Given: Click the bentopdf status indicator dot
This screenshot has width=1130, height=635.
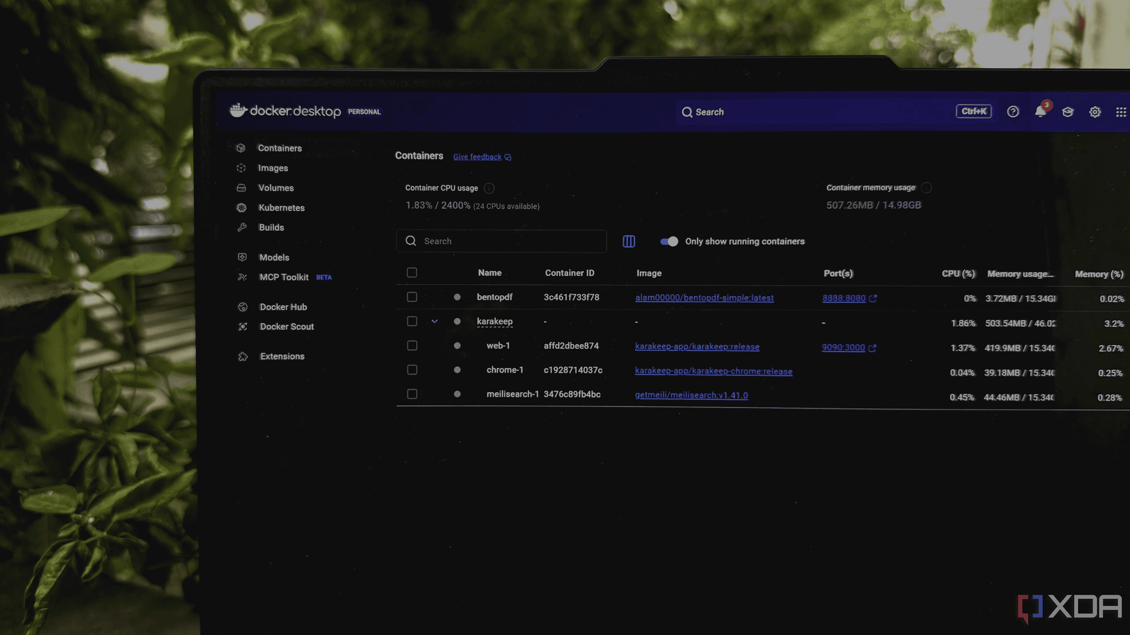Looking at the screenshot, I should point(457,297).
